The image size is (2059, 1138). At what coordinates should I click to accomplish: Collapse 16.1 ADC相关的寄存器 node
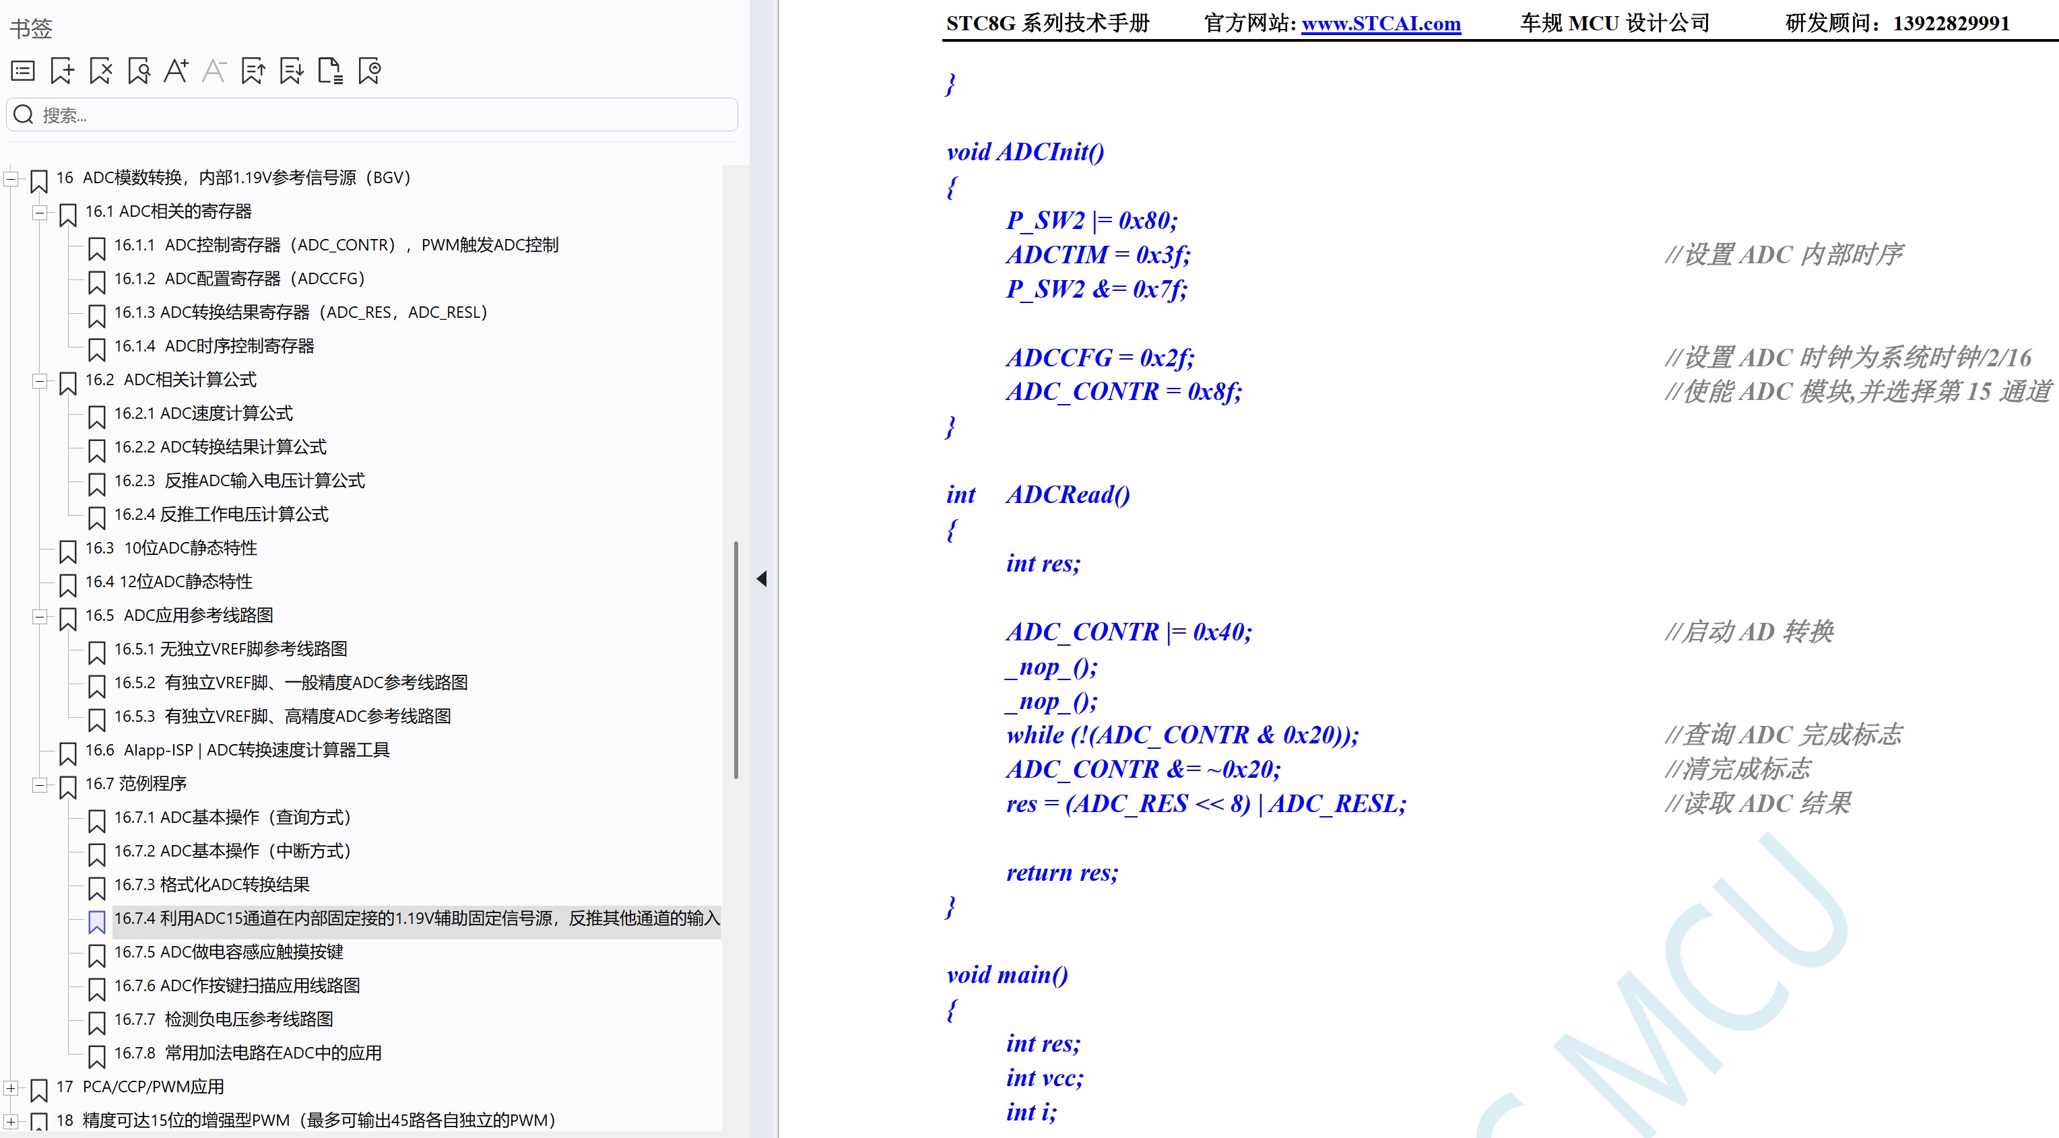click(39, 213)
